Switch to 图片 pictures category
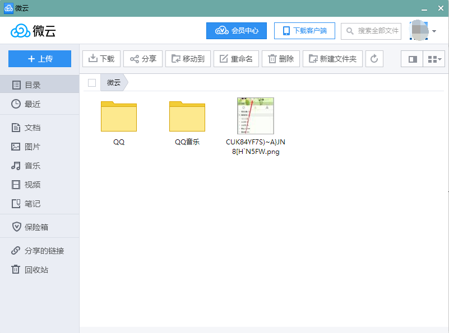This screenshot has width=449, height=333. [x=33, y=147]
